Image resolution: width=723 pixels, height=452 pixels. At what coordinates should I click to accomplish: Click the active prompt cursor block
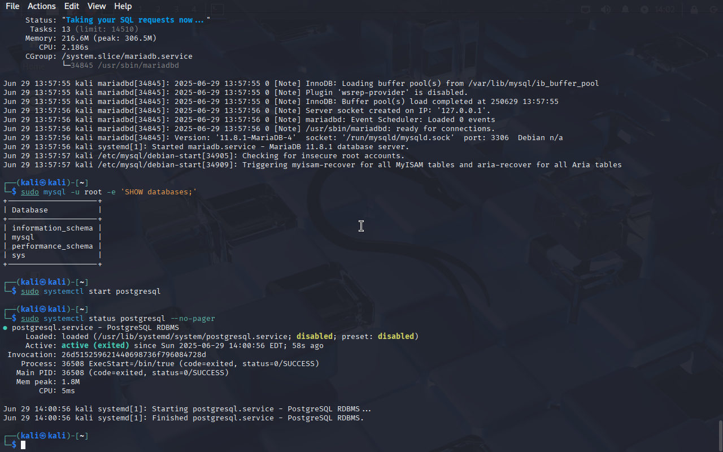click(23, 445)
